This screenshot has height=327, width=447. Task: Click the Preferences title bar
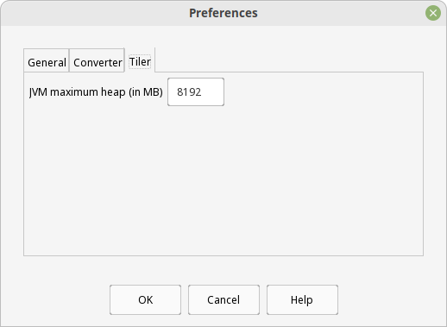click(x=223, y=13)
